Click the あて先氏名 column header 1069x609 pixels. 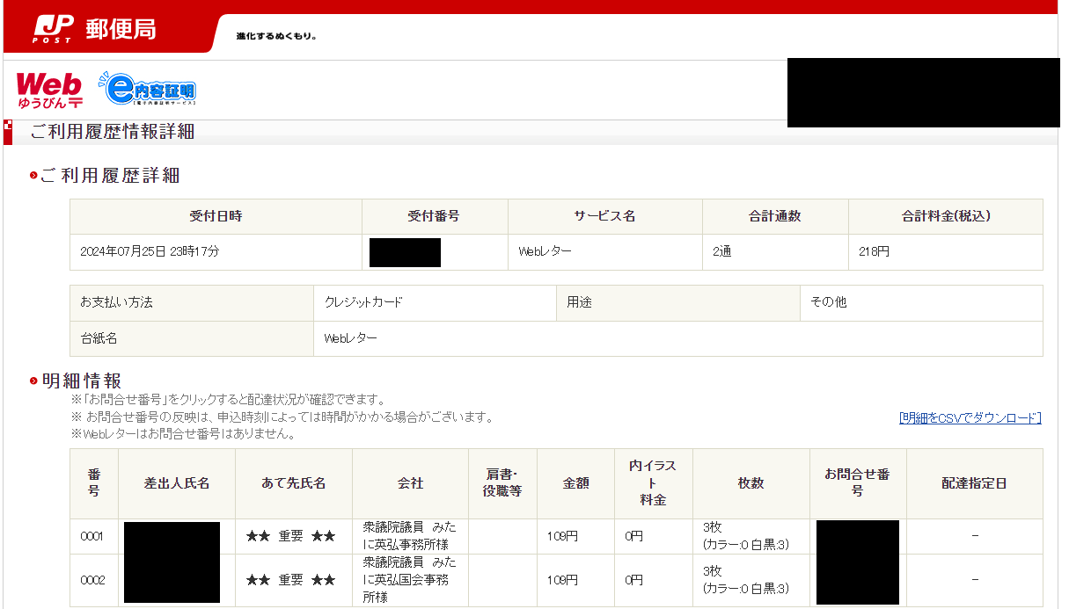[x=293, y=483]
